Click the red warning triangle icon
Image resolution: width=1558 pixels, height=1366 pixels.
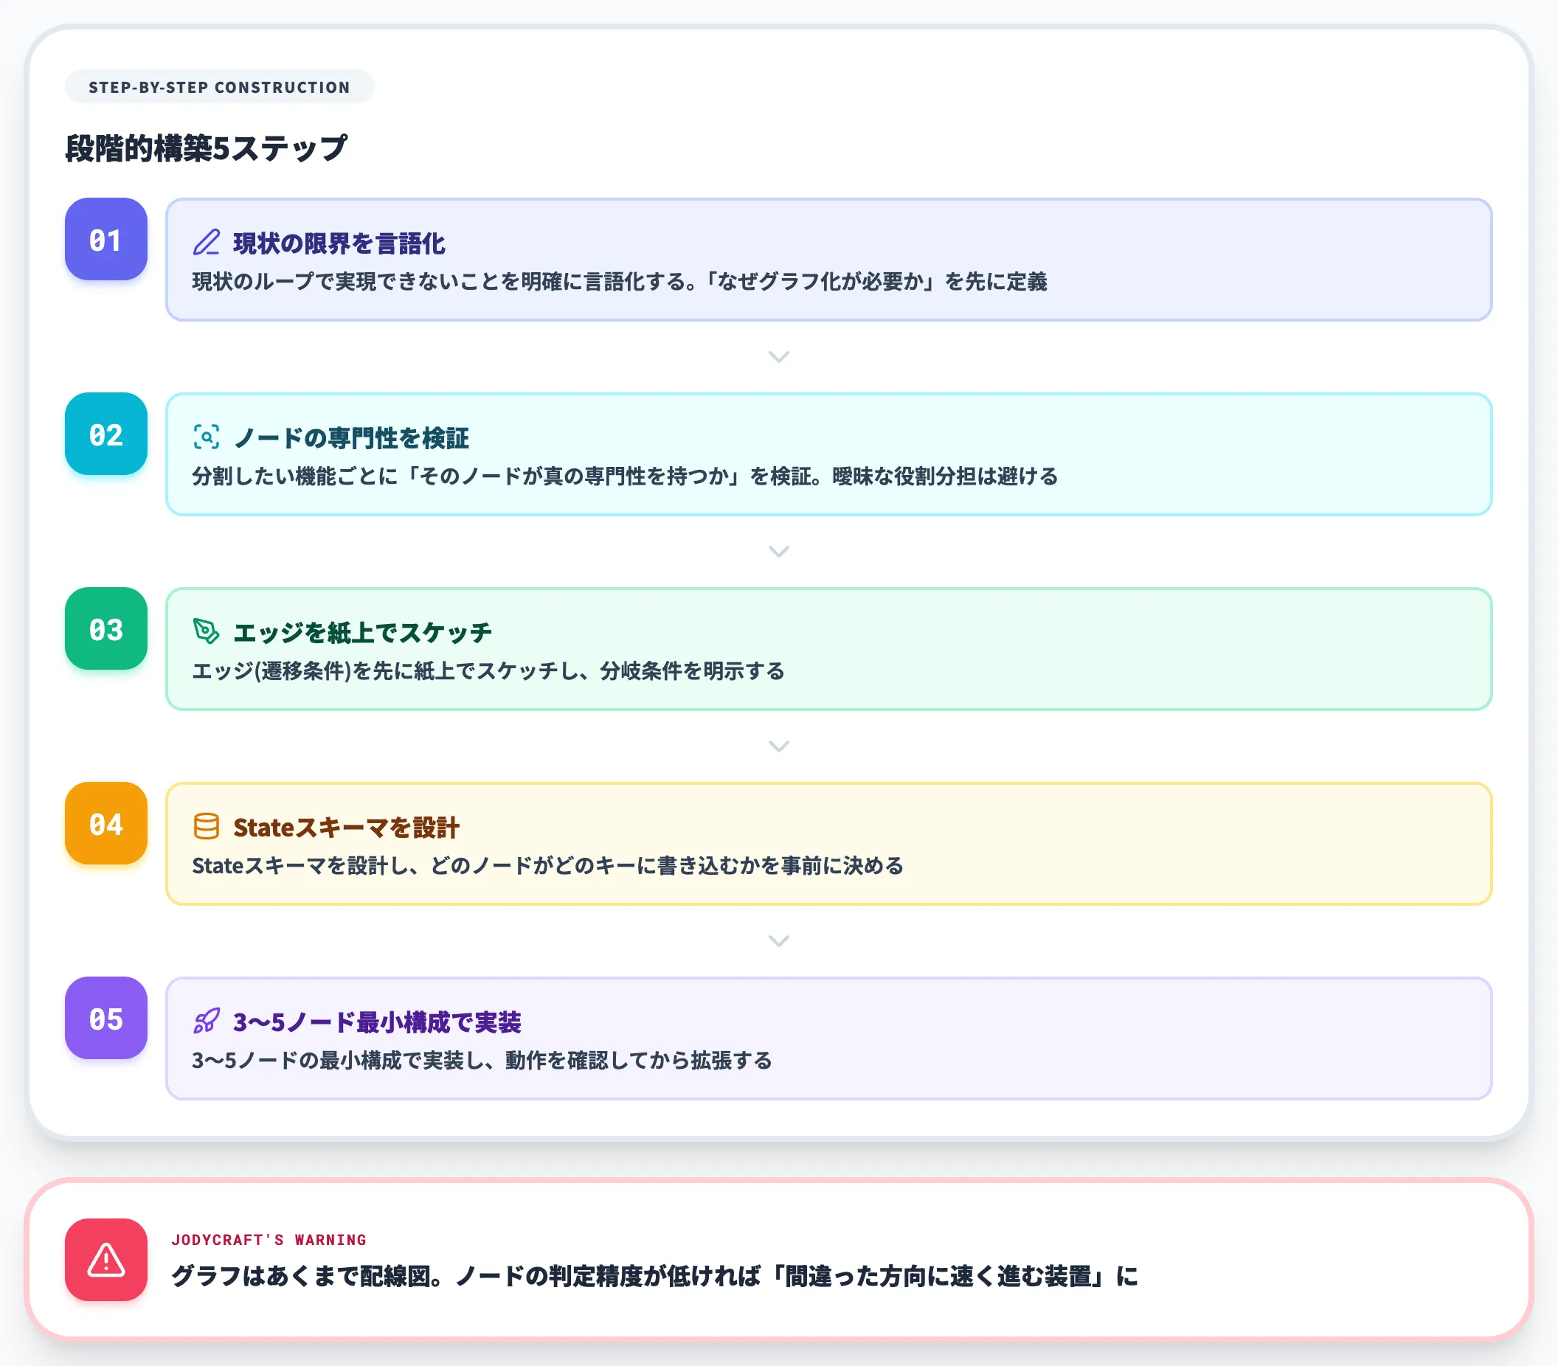click(106, 1259)
